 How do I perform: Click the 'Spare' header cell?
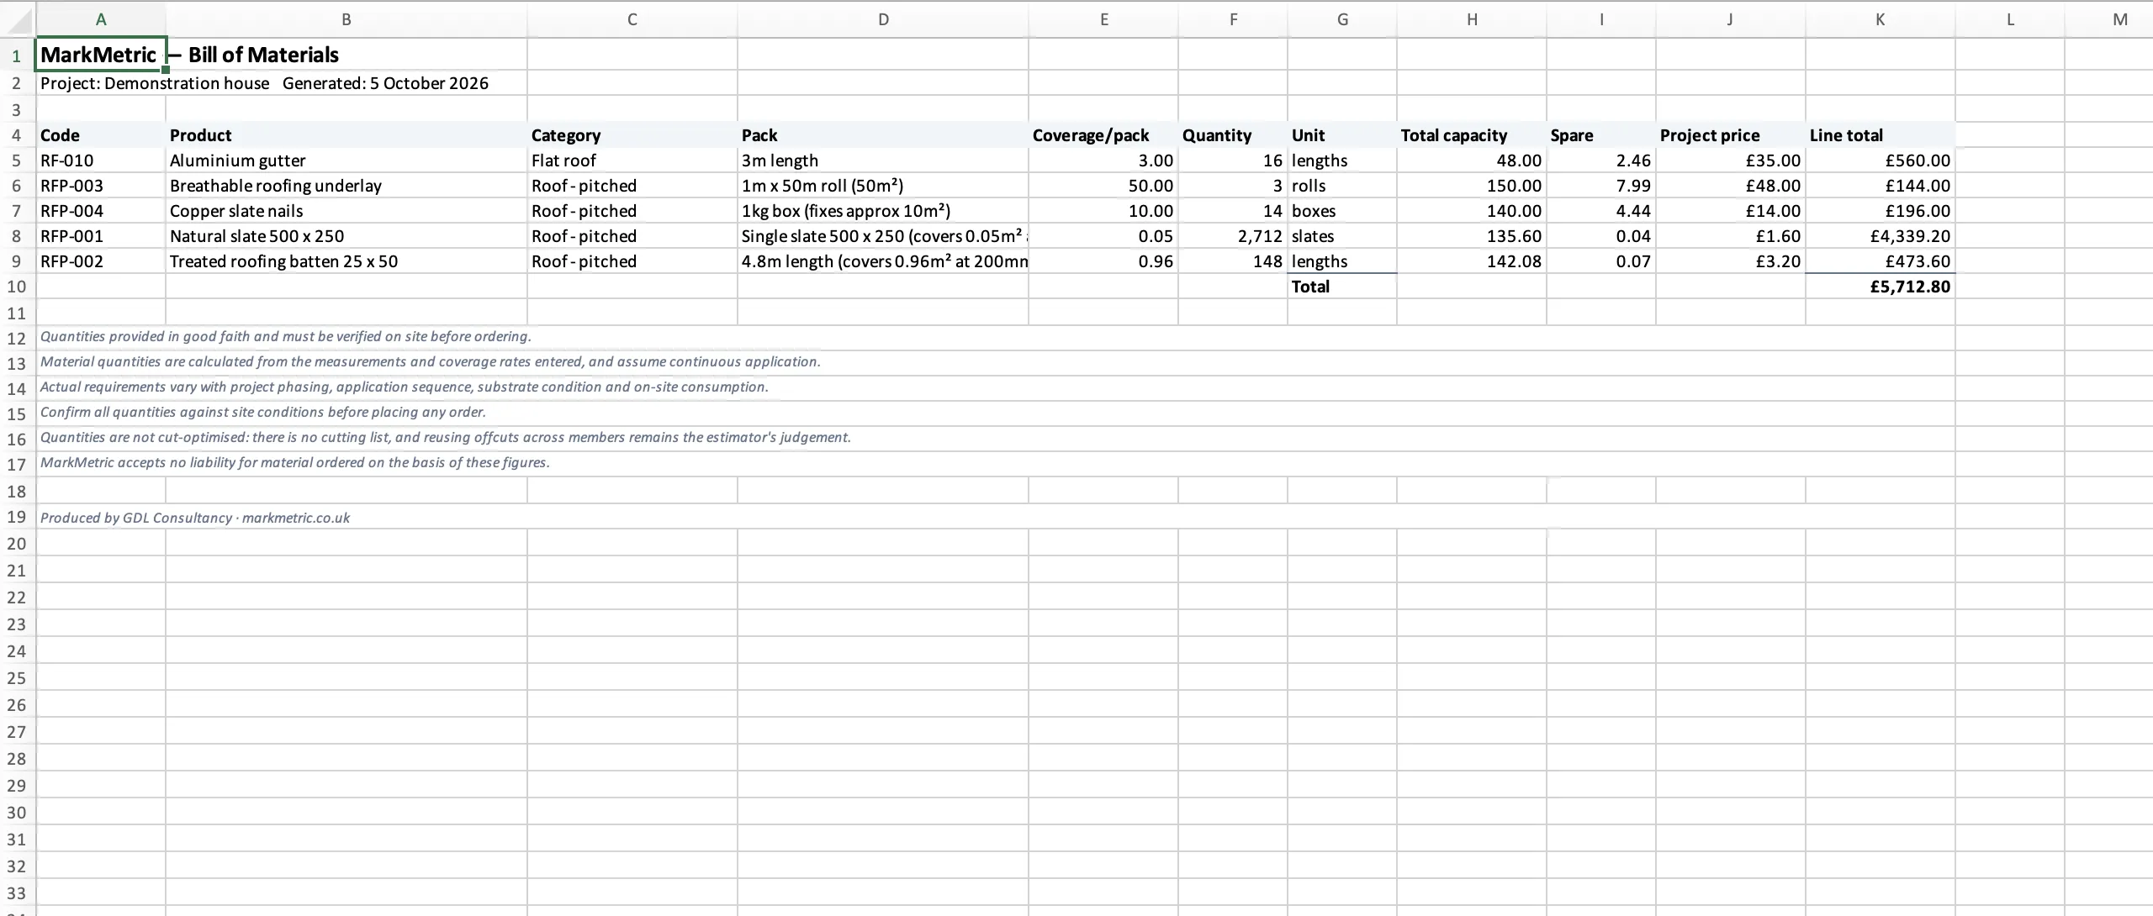click(x=1601, y=135)
